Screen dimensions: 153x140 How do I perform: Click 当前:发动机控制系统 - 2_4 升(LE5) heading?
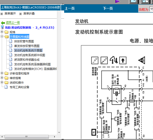30,28
